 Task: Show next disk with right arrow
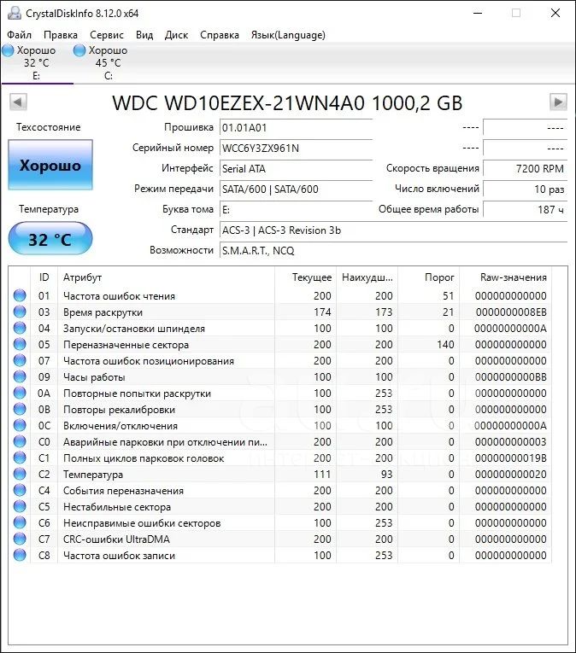point(558,102)
